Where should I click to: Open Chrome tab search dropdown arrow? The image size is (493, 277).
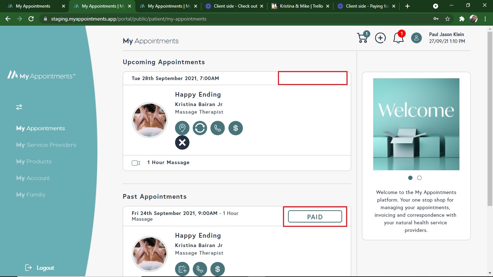coord(436,6)
